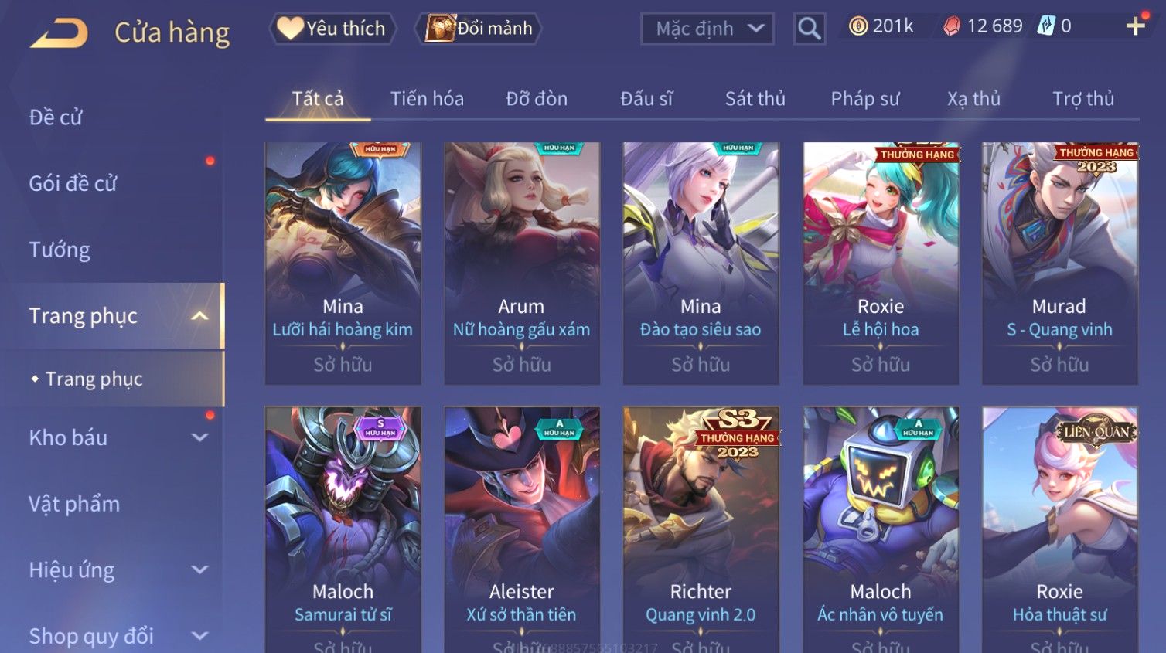Open Đổi mảnh chest exchange
The height and width of the screenshot is (653, 1166).
479,29
